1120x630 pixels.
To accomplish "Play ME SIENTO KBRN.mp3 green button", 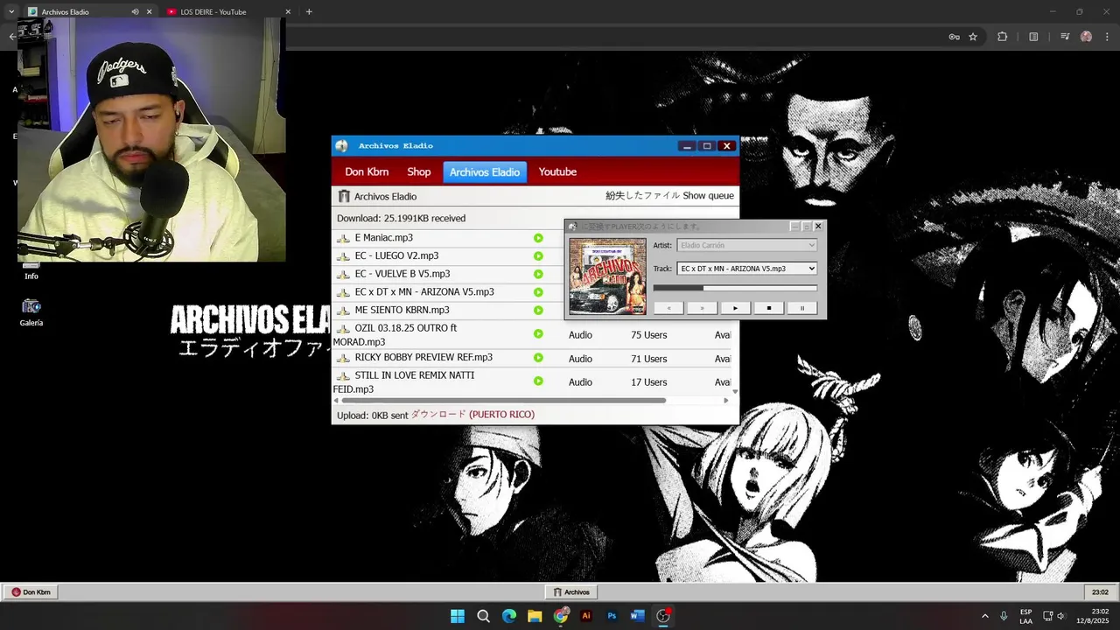I will [x=538, y=310].
